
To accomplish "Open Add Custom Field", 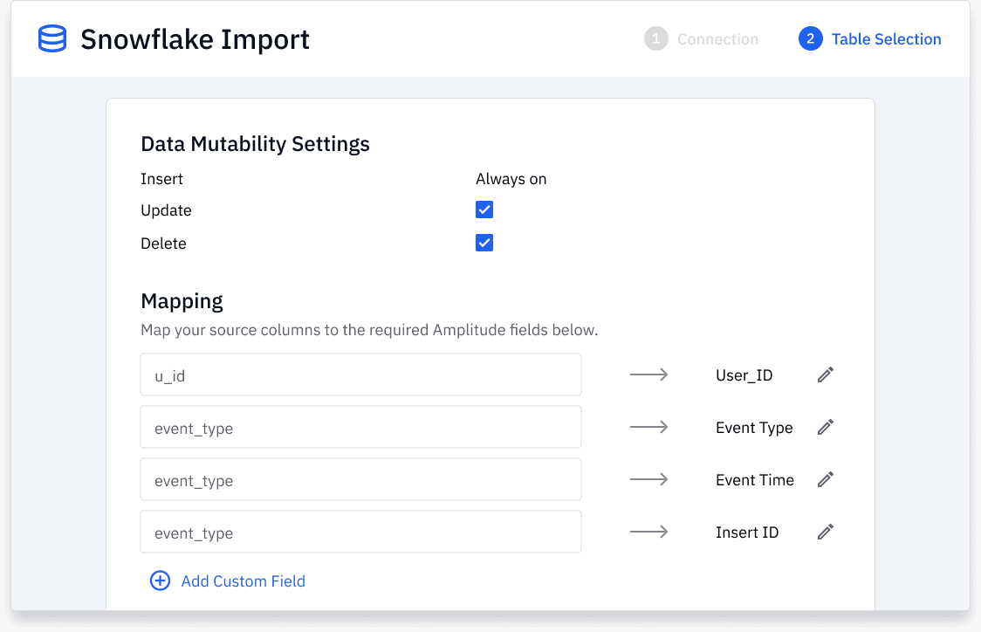I will tap(243, 580).
